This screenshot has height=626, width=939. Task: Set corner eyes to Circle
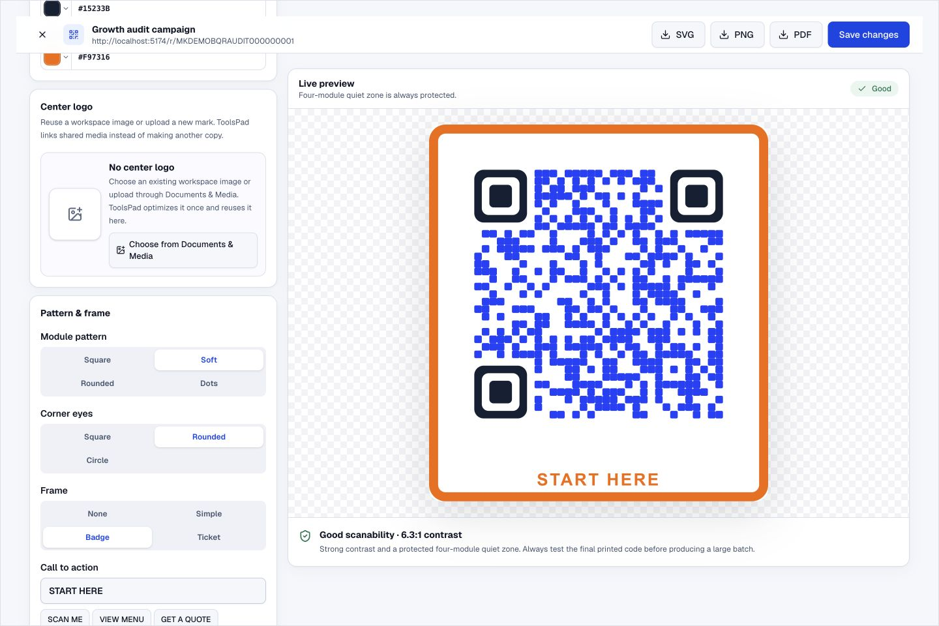[x=97, y=460]
